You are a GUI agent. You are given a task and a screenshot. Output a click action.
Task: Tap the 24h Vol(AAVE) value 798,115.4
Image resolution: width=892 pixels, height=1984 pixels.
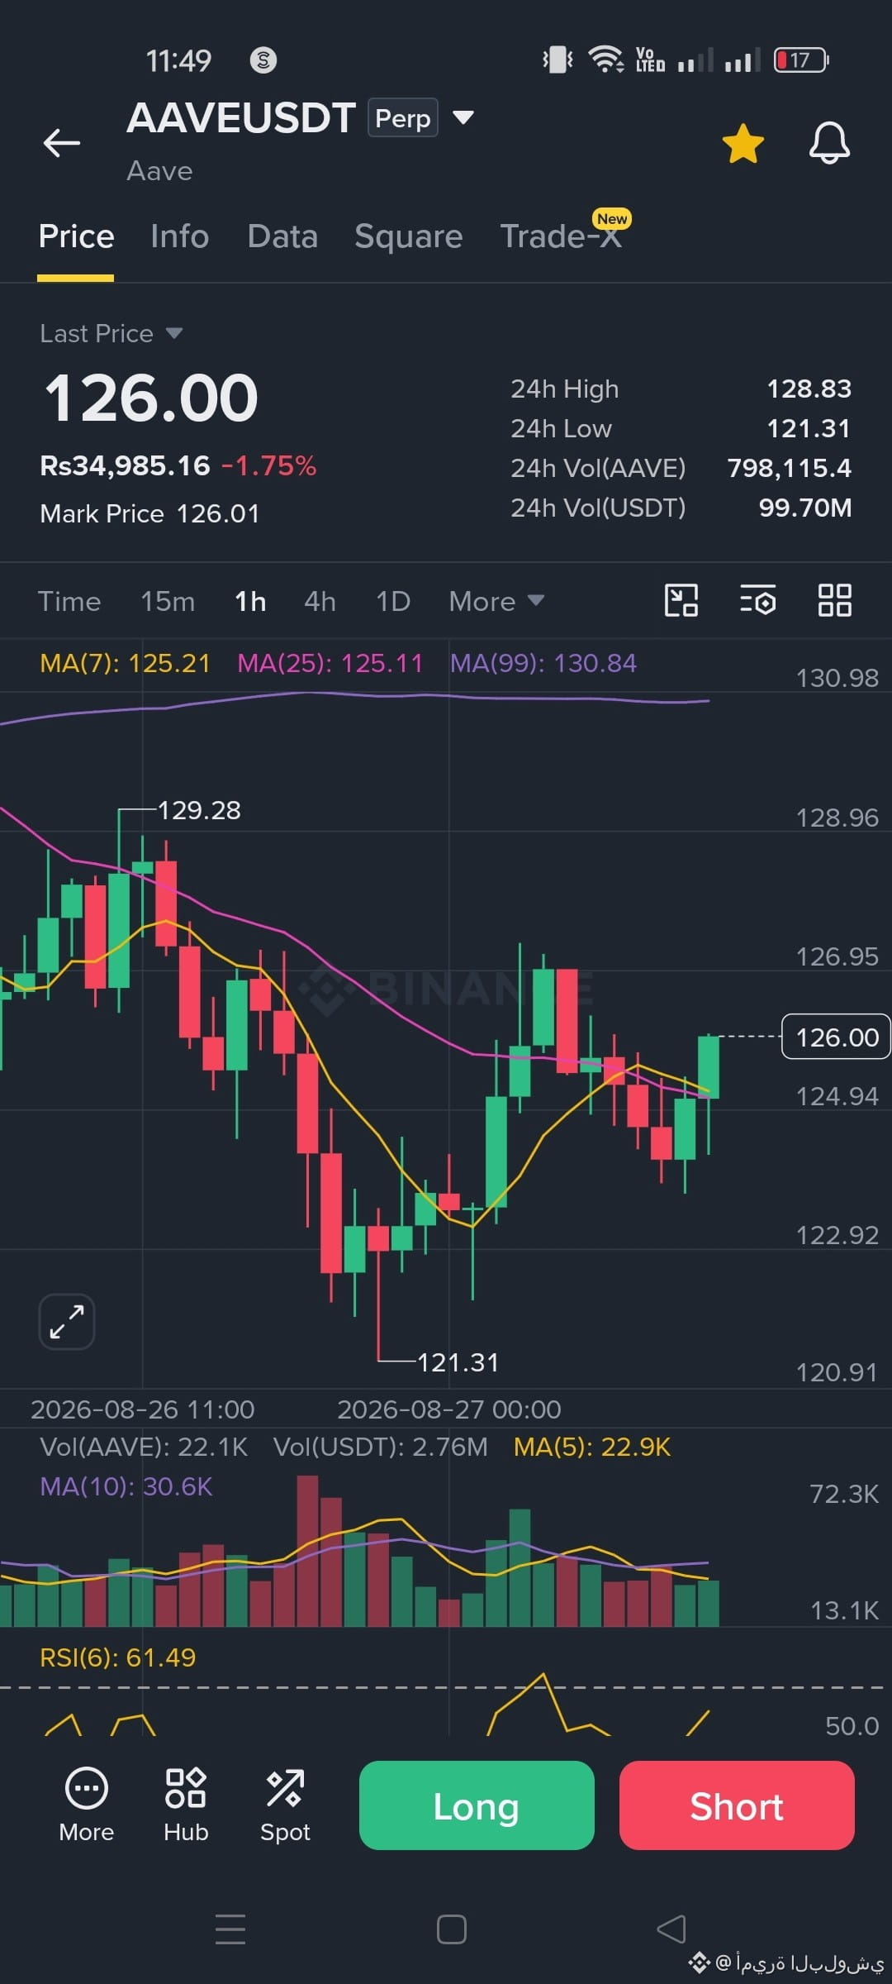pyautogui.click(x=790, y=468)
